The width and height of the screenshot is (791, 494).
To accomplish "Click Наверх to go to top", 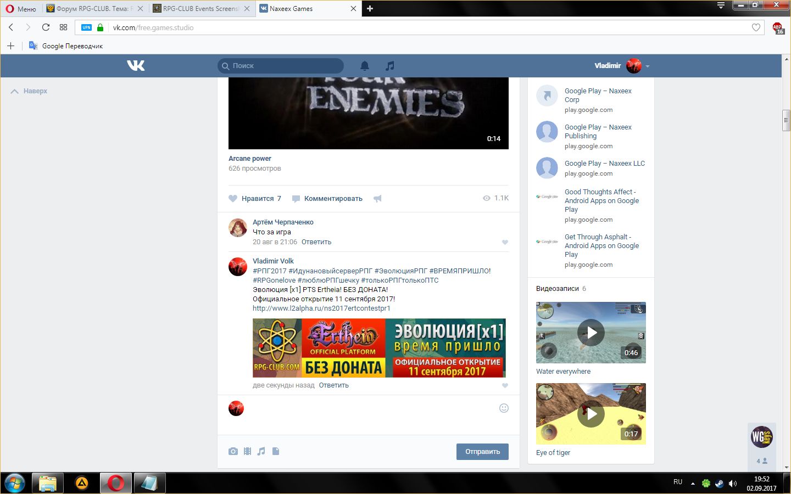I will [29, 91].
